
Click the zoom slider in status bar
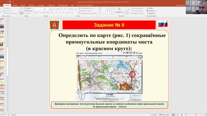click(x=196, y=115)
